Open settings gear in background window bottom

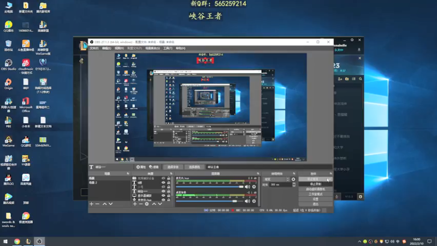361,197
